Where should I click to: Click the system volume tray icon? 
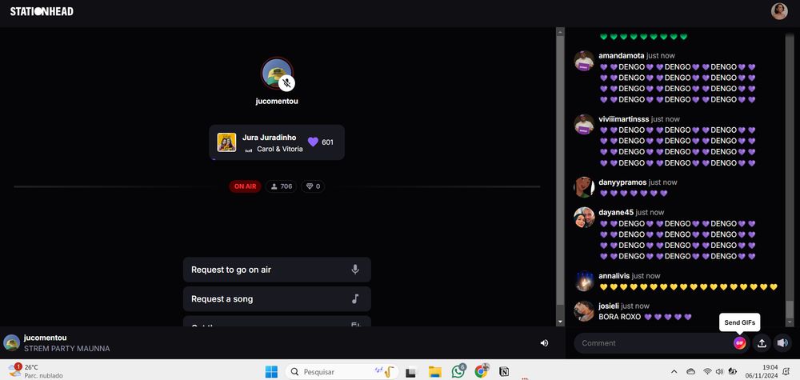pos(719,372)
